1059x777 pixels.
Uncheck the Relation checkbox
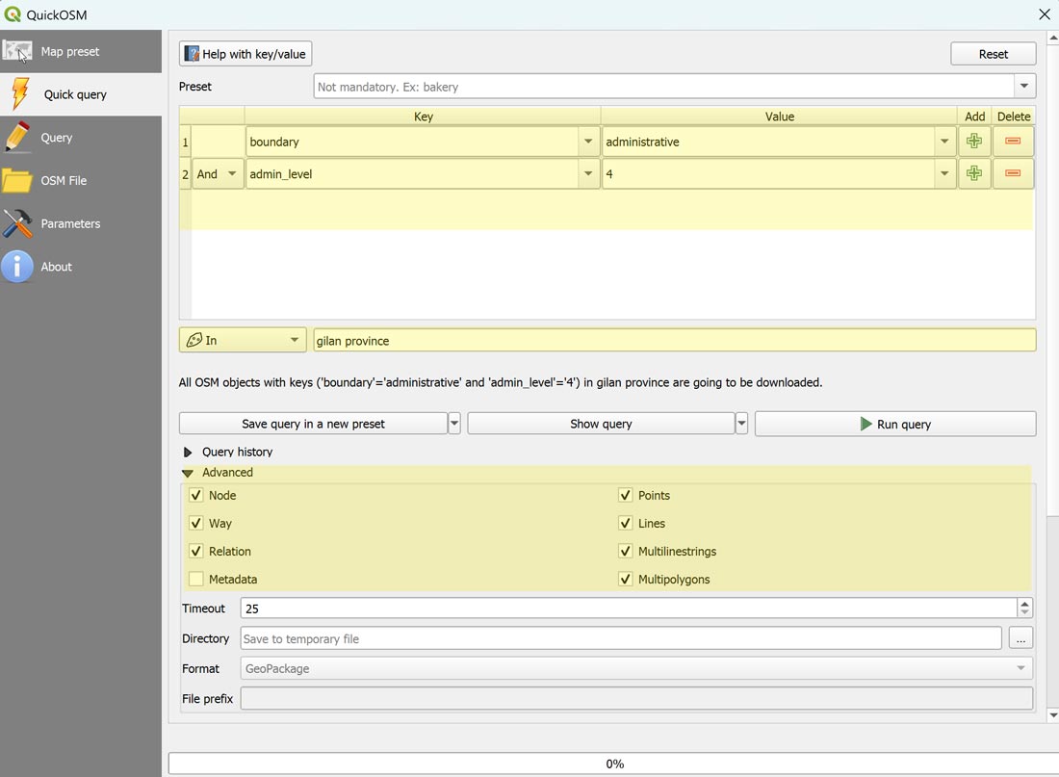tap(195, 552)
